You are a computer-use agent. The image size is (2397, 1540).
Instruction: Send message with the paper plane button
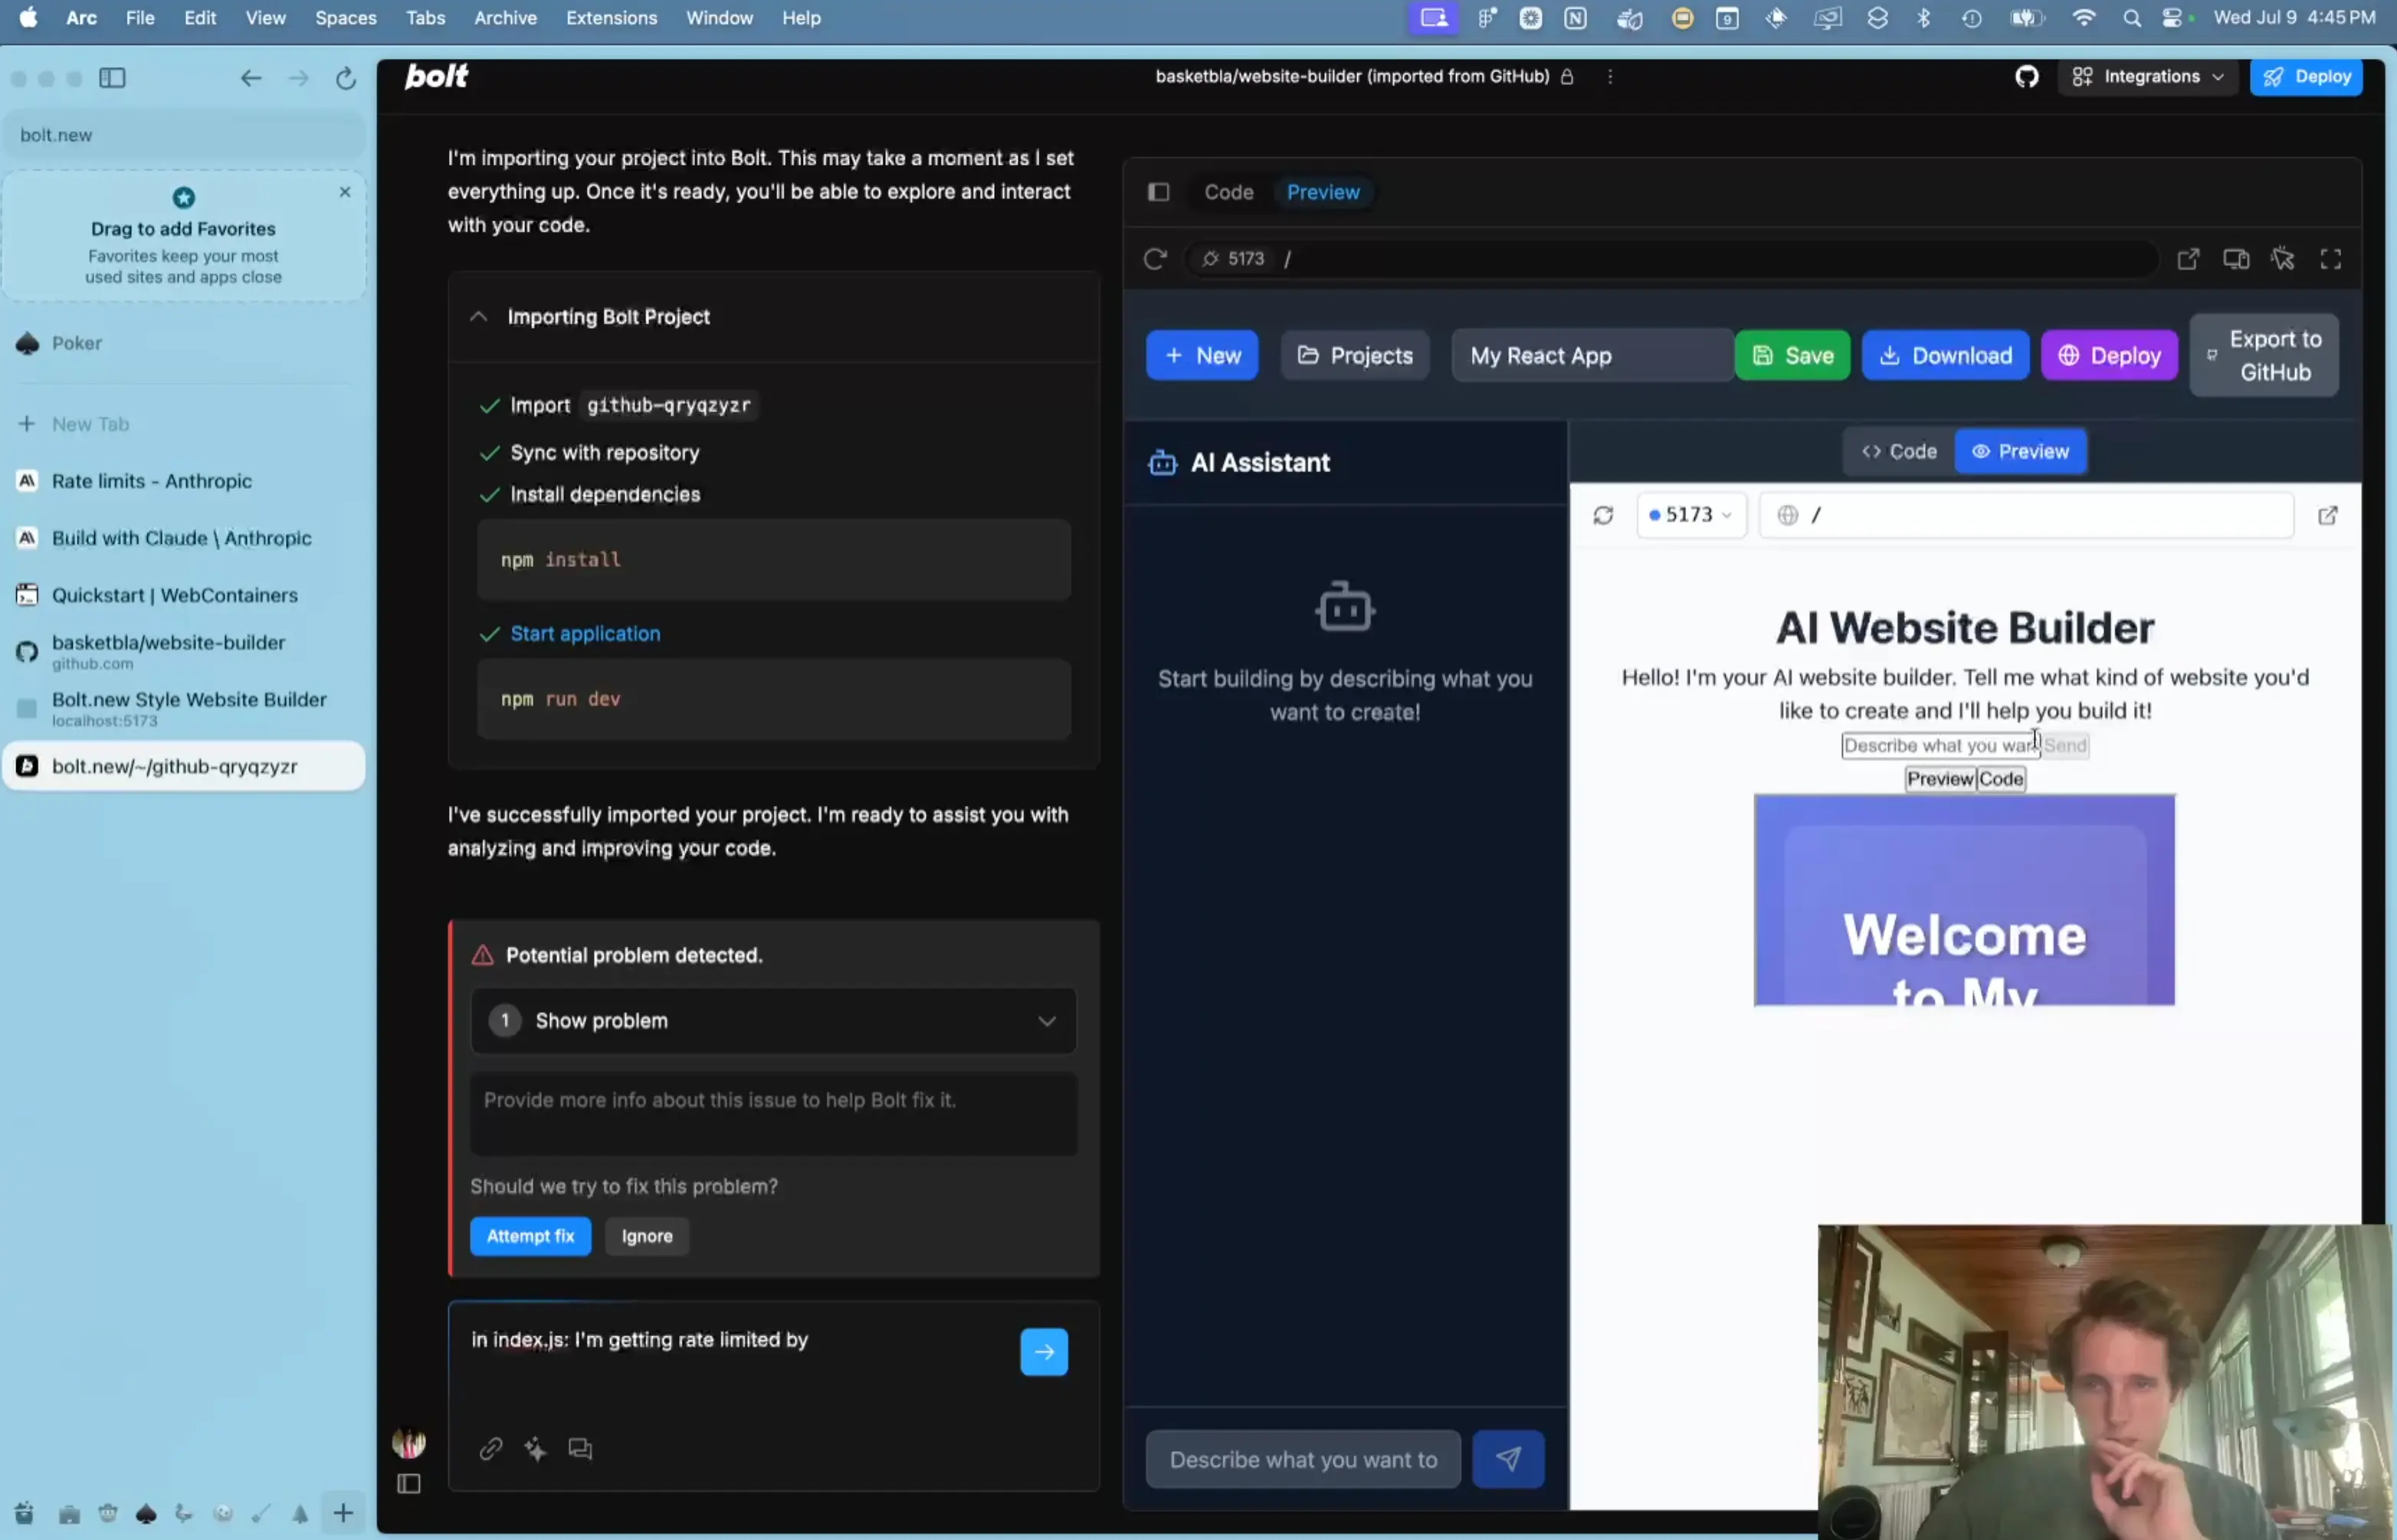click(x=1508, y=1459)
